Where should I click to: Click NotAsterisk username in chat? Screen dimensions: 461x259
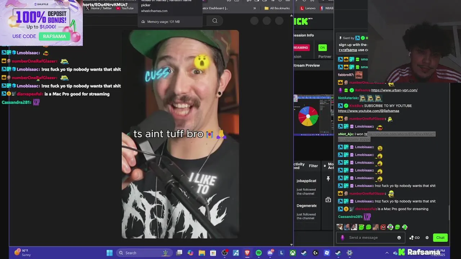[348, 98]
